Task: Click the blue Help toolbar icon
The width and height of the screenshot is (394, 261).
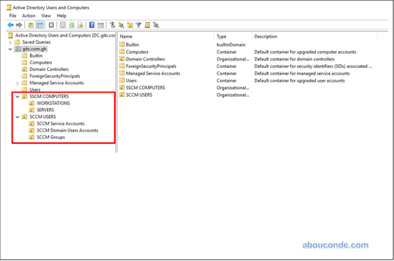Action: 92,25
